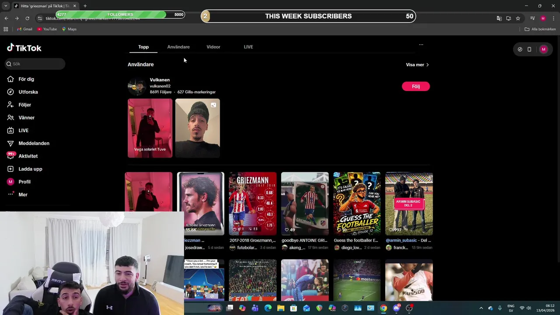The width and height of the screenshot is (560, 315).
Task: Open File Explorer from the taskbar
Action: (281, 308)
